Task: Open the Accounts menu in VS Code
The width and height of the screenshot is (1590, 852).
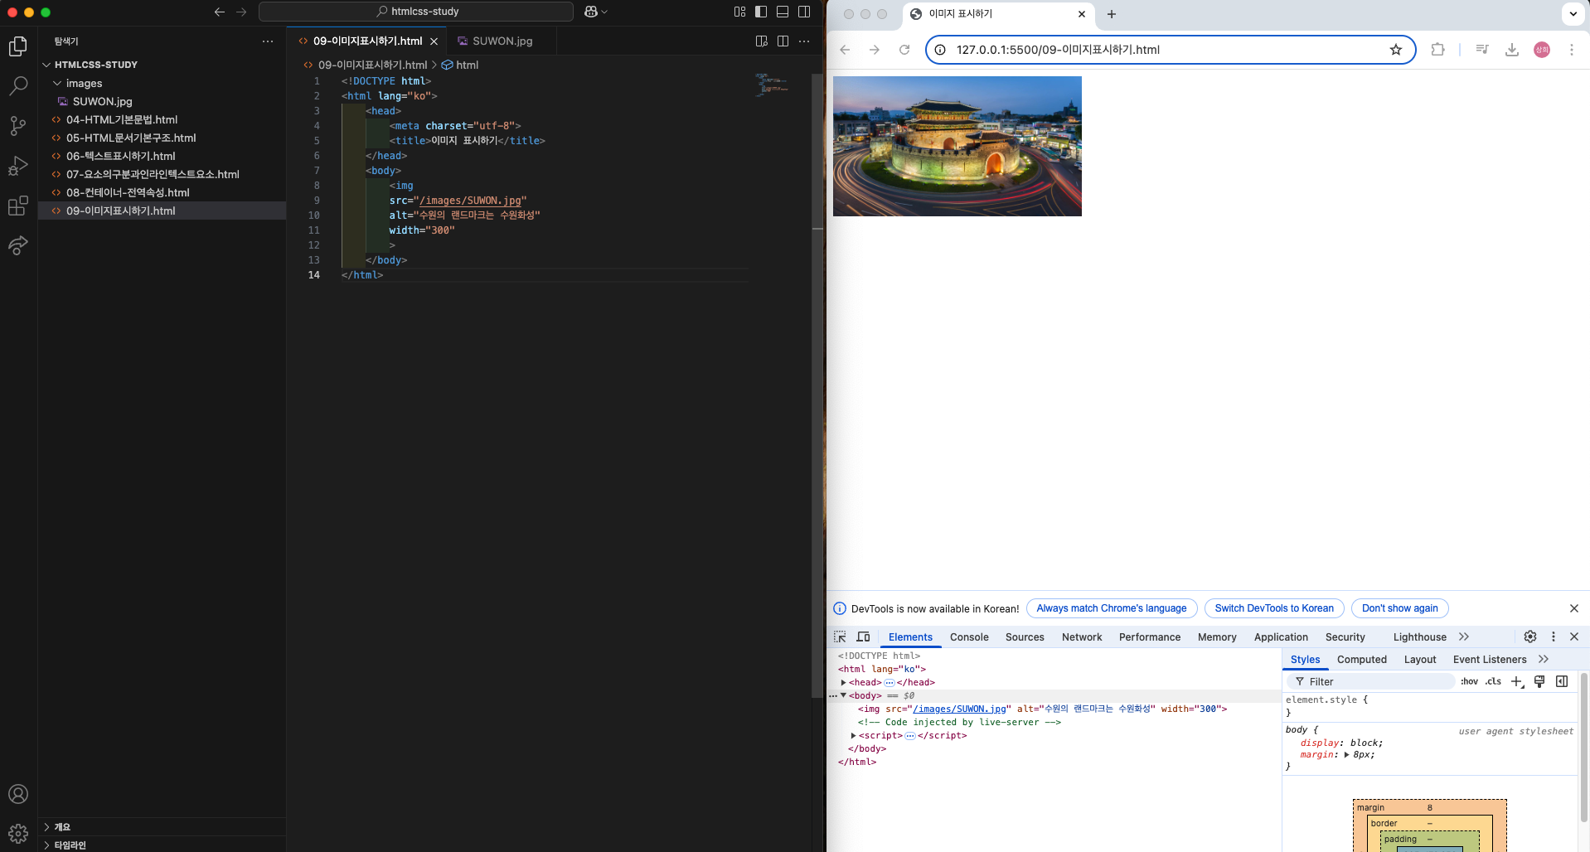Action: click(x=18, y=794)
